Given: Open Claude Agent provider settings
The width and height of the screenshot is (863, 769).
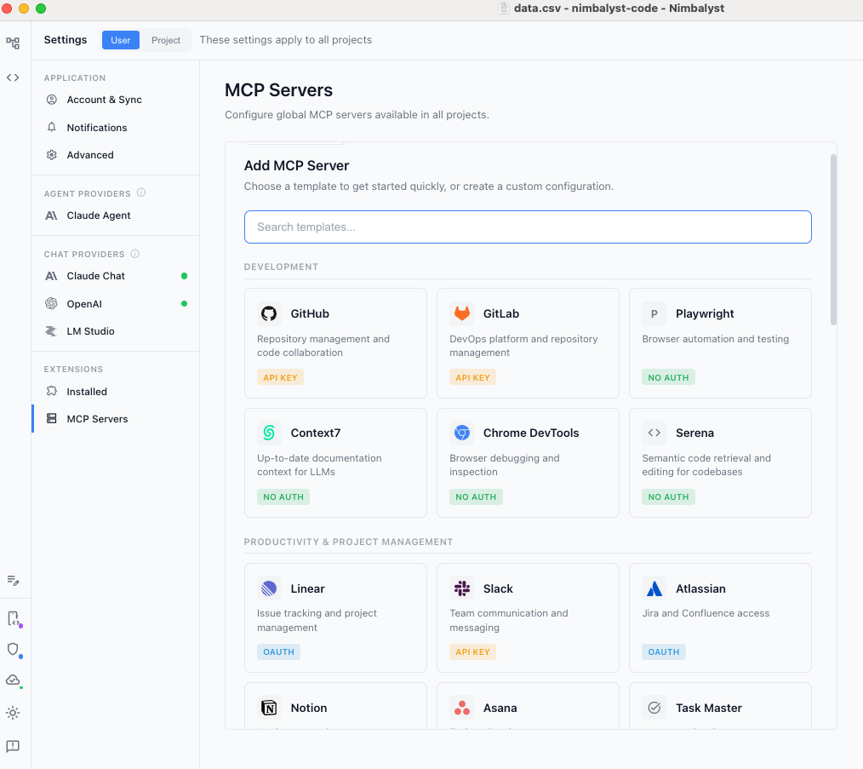Looking at the screenshot, I should click(x=116, y=215).
